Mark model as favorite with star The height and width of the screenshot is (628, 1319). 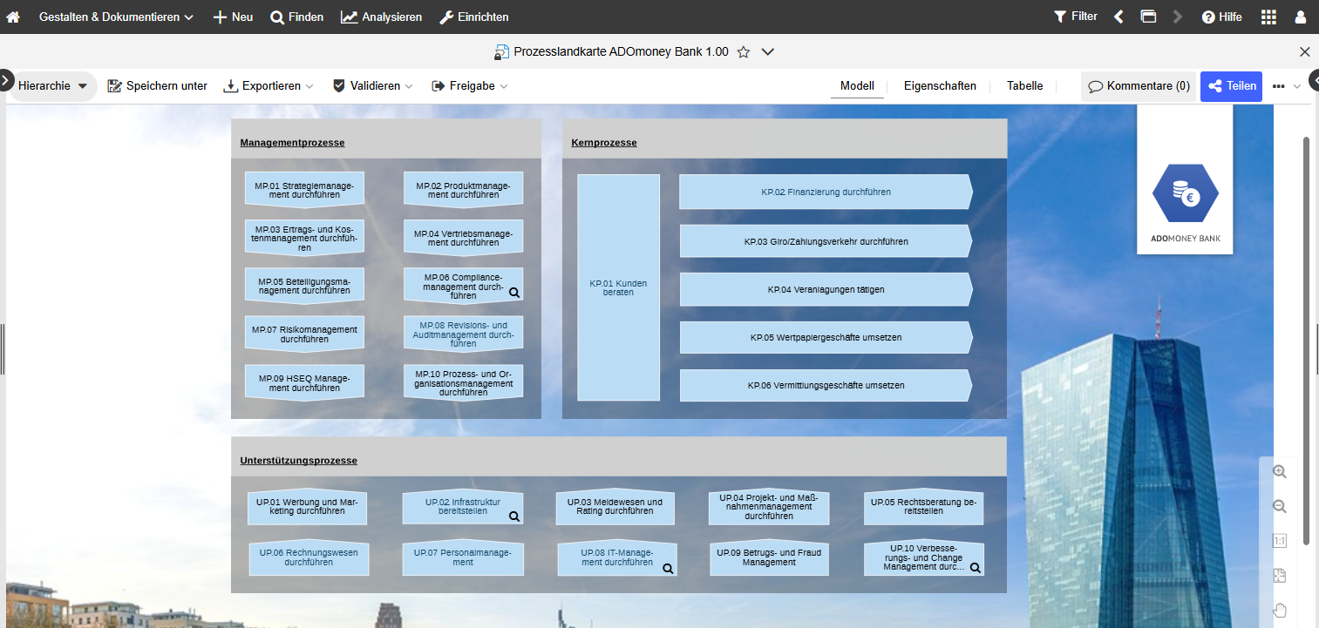(x=744, y=52)
